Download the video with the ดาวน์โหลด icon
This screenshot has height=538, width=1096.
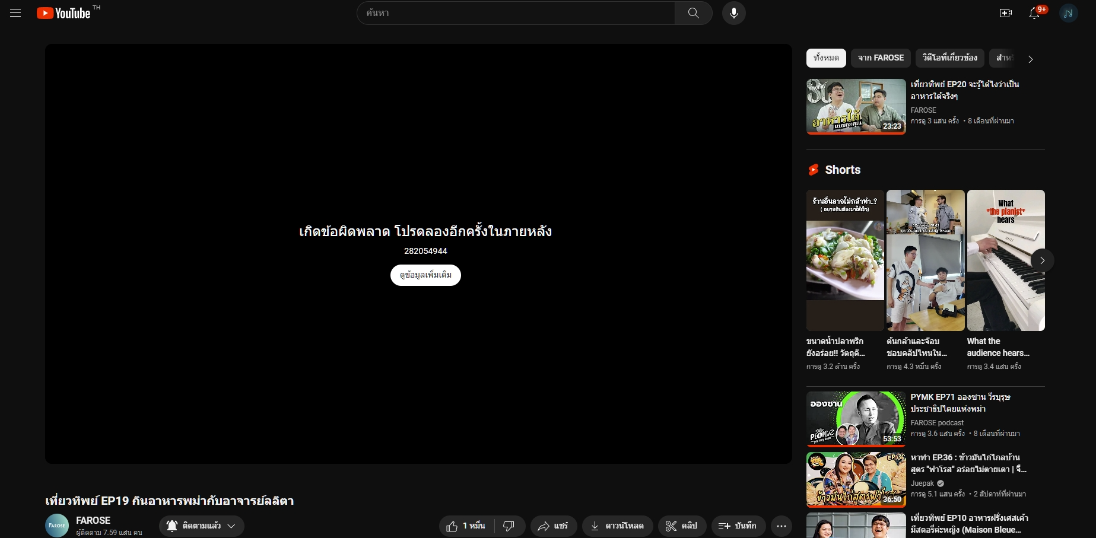coord(617,526)
